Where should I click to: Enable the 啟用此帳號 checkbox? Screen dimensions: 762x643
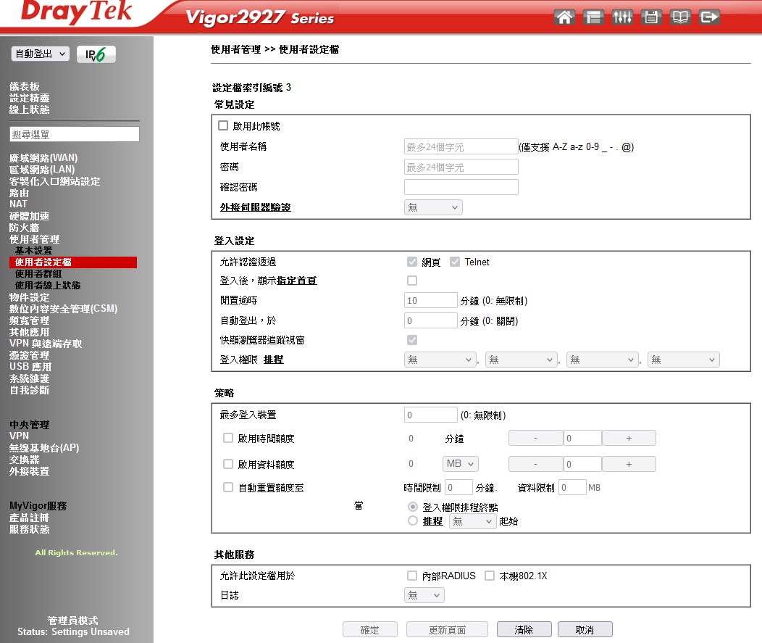tap(223, 125)
